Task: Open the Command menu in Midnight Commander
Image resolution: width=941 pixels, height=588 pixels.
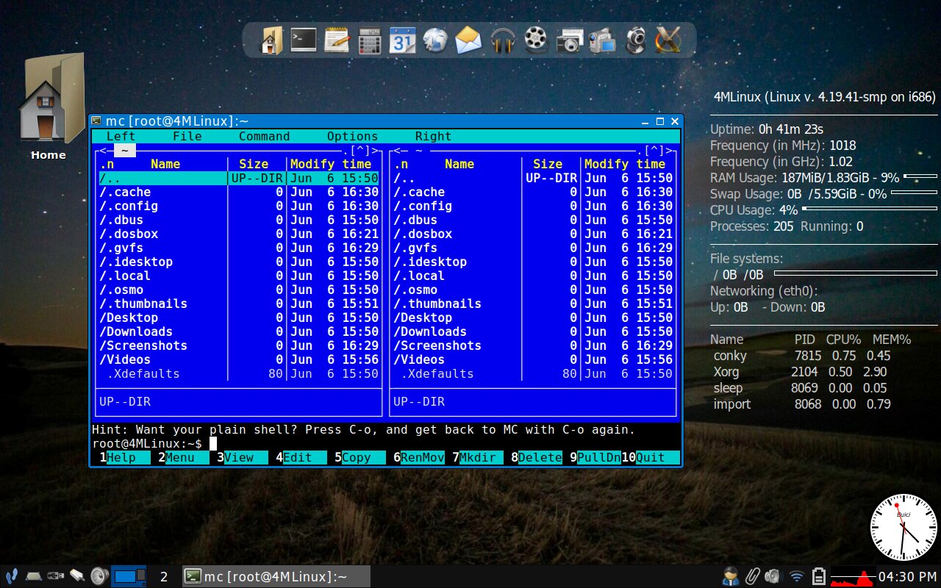Action: [x=264, y=136]
